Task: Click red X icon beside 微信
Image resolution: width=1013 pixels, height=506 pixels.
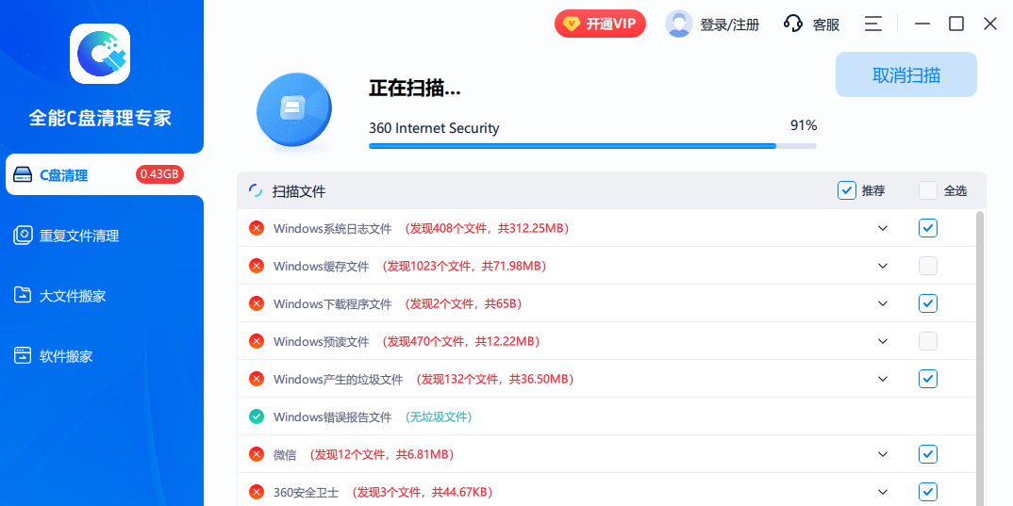Action: point(257,454)
